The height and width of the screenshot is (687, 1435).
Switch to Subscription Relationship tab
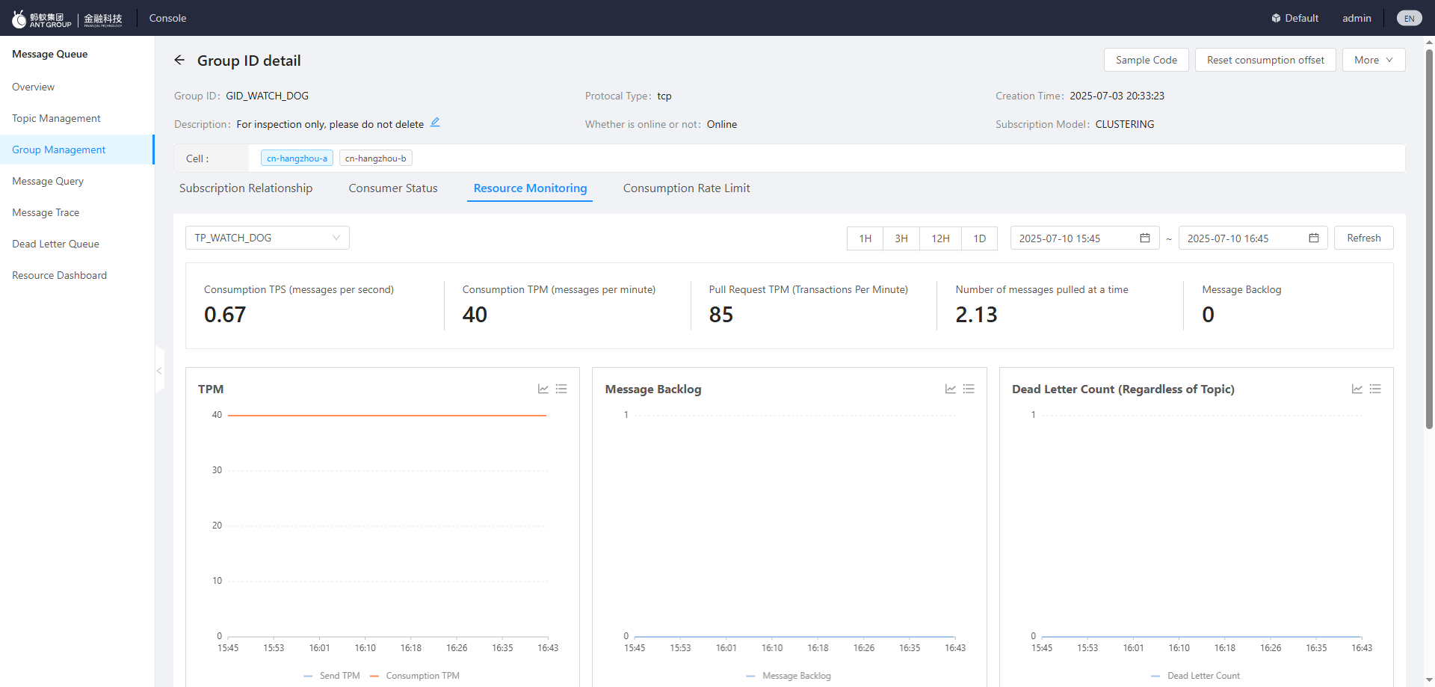click(246, 188)
